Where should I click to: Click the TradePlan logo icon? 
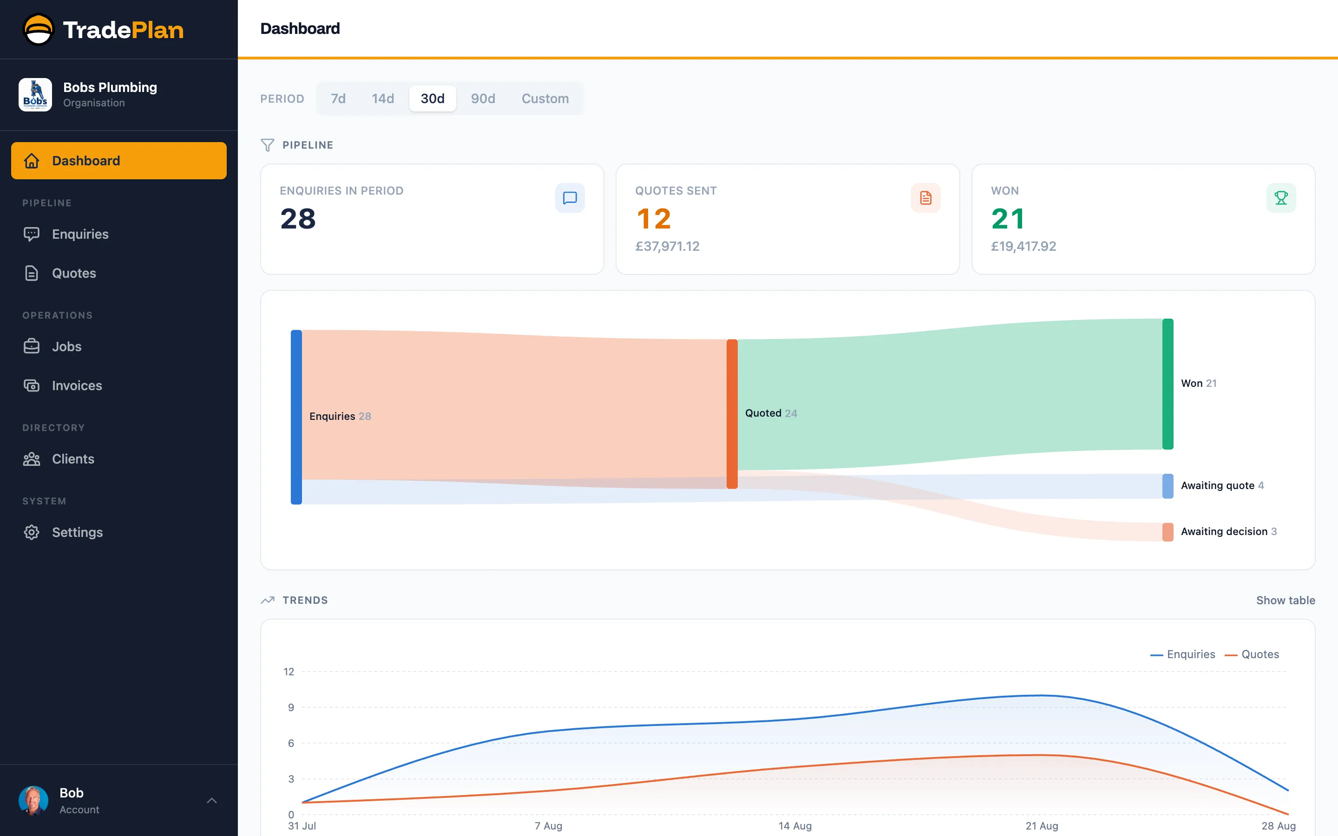pos(38,29)
